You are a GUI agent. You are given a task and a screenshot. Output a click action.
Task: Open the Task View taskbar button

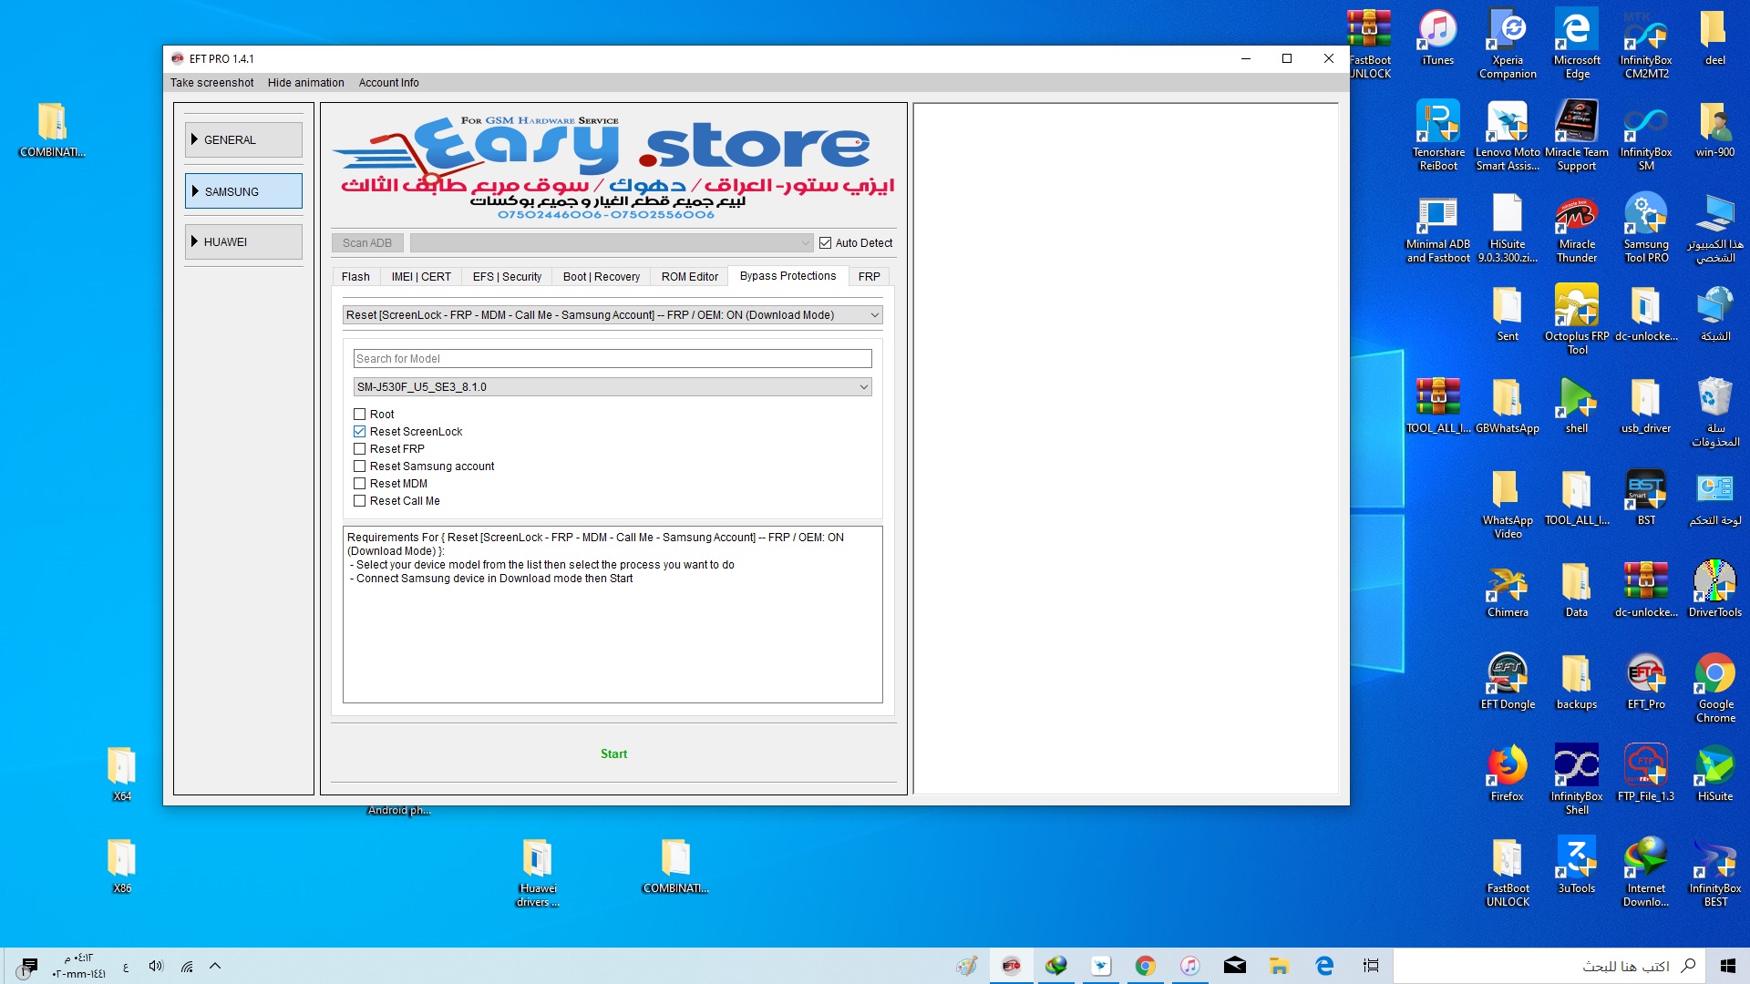1370,966
